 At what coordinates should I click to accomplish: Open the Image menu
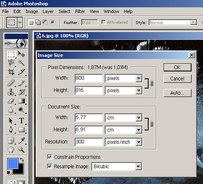[32, 11]
